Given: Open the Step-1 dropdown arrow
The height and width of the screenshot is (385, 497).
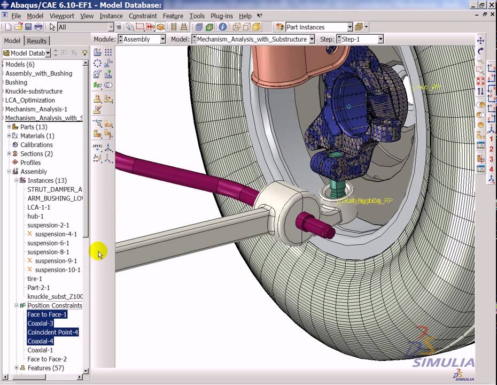Looking at the screenshot, I should click(x=380, y=40).
